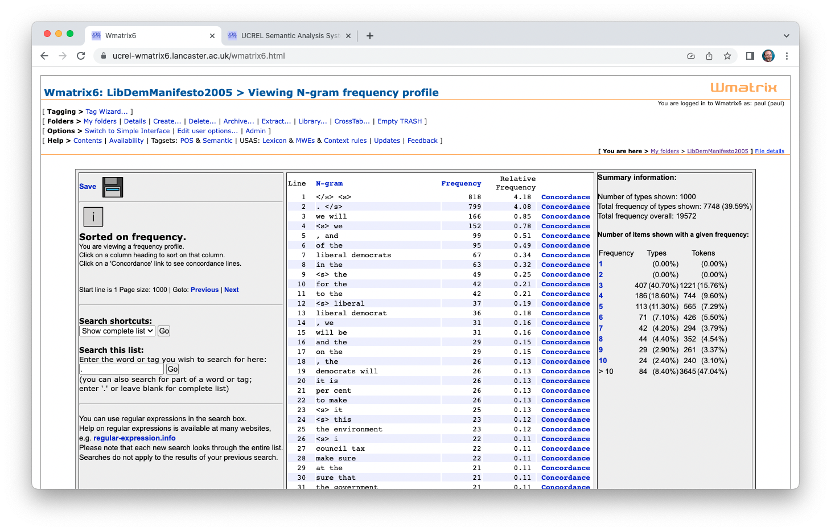Open the CrossTab menu item
831x531 pixels.
[352, 121]
